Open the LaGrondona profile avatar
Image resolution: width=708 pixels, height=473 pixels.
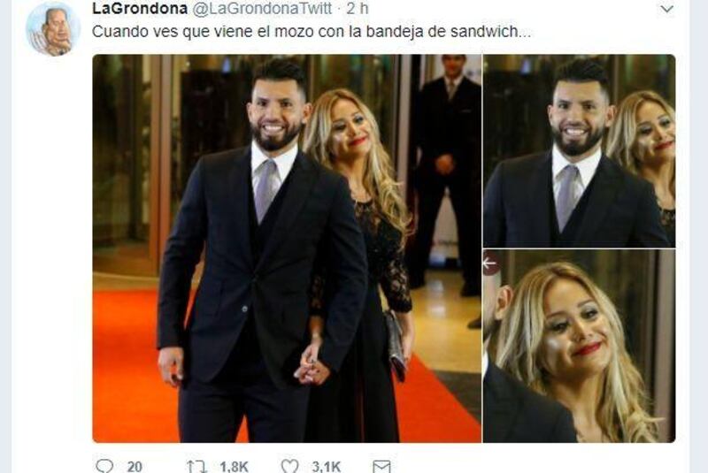(53, 30)
